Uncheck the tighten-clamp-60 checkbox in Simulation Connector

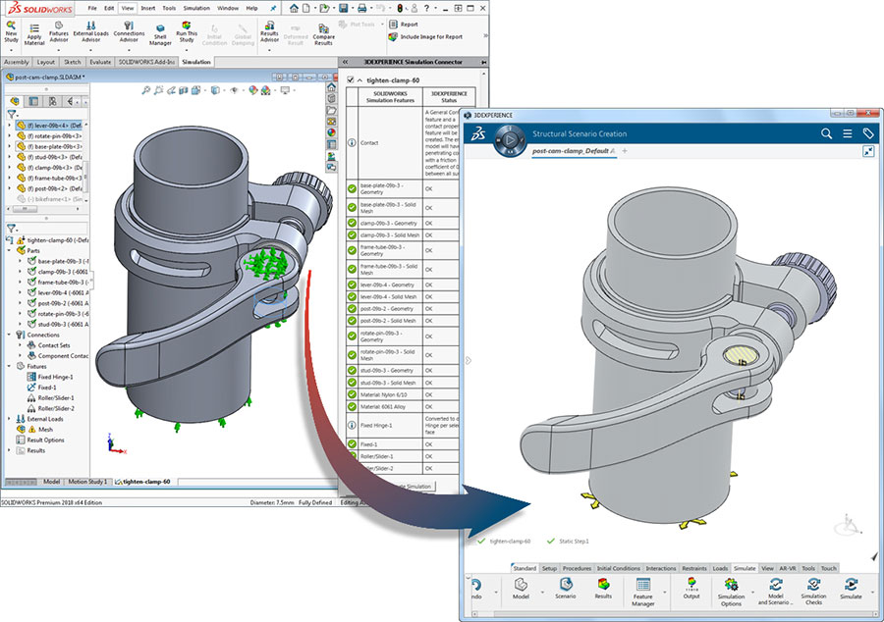(351, 79)
